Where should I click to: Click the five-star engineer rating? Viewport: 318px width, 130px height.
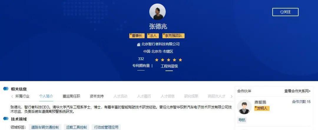(x=168, y=60)
